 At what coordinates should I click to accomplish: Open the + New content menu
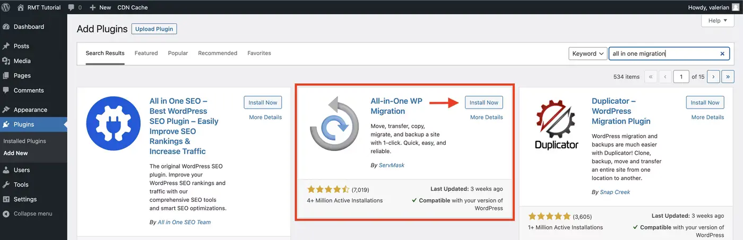coord(100,7)
